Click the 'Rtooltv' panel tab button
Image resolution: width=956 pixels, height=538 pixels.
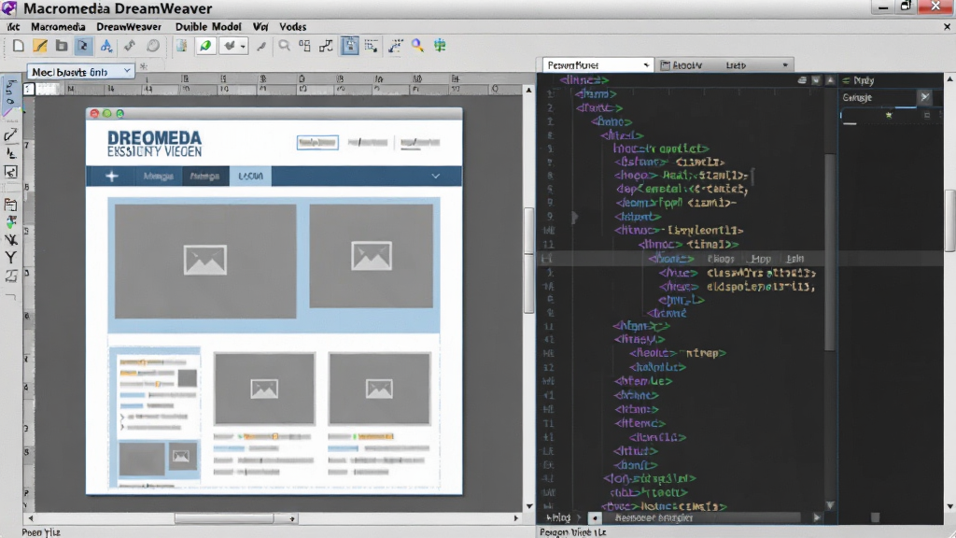click(682, 65)
